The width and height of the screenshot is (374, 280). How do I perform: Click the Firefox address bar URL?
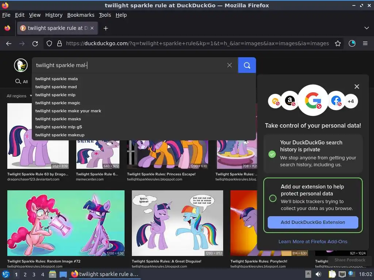point(197,43)
